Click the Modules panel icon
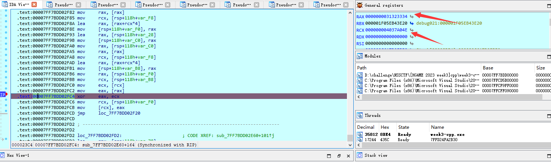The width and height of the screenshot is (551, 162). point(360,56)
